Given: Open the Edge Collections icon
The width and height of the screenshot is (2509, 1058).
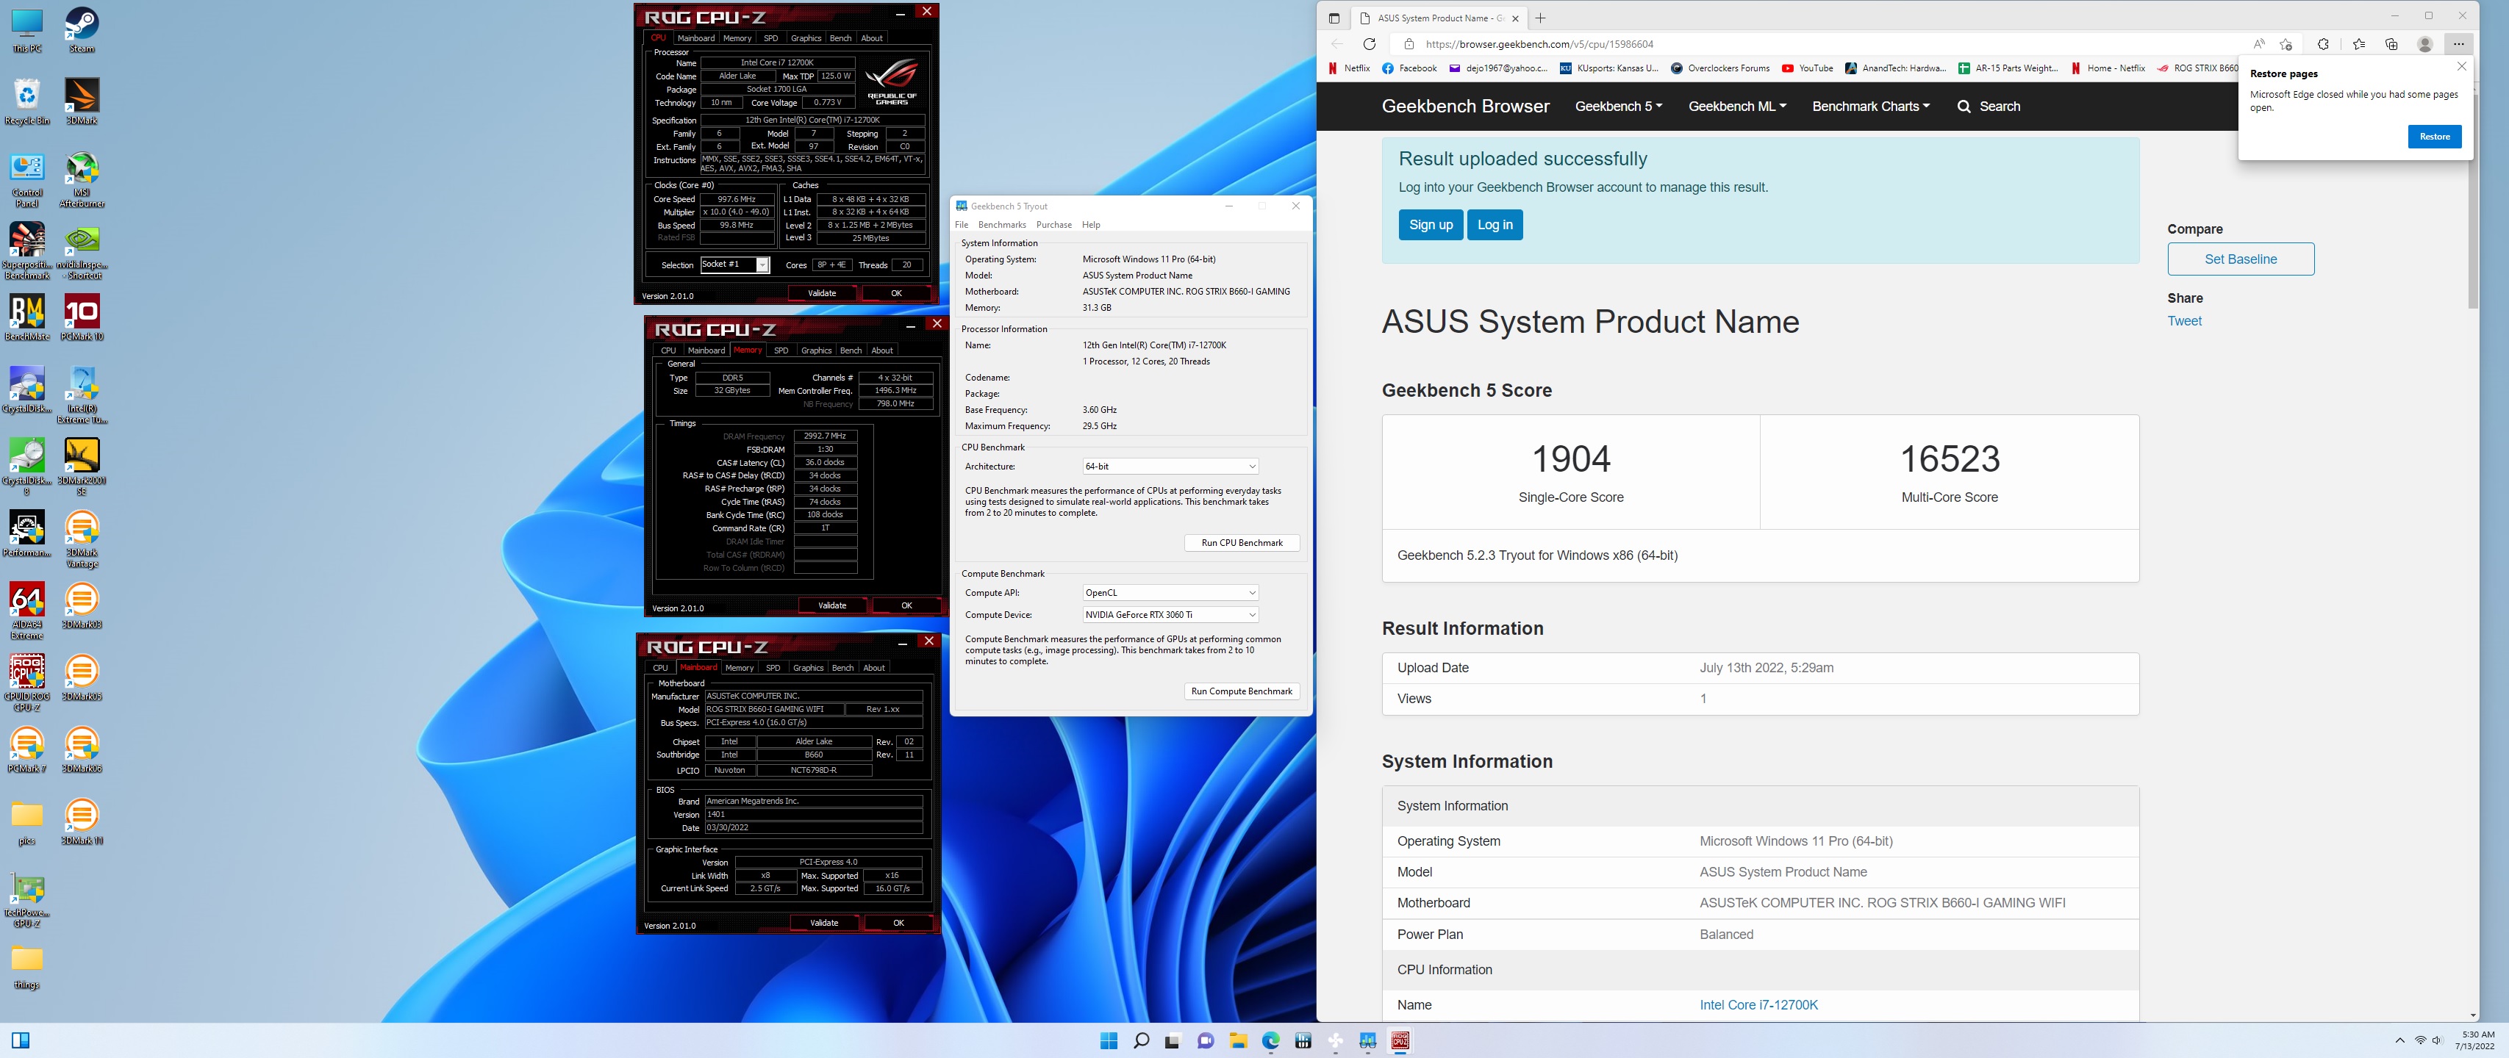Looking at the screenshot, I should [x=2391, y=44].
